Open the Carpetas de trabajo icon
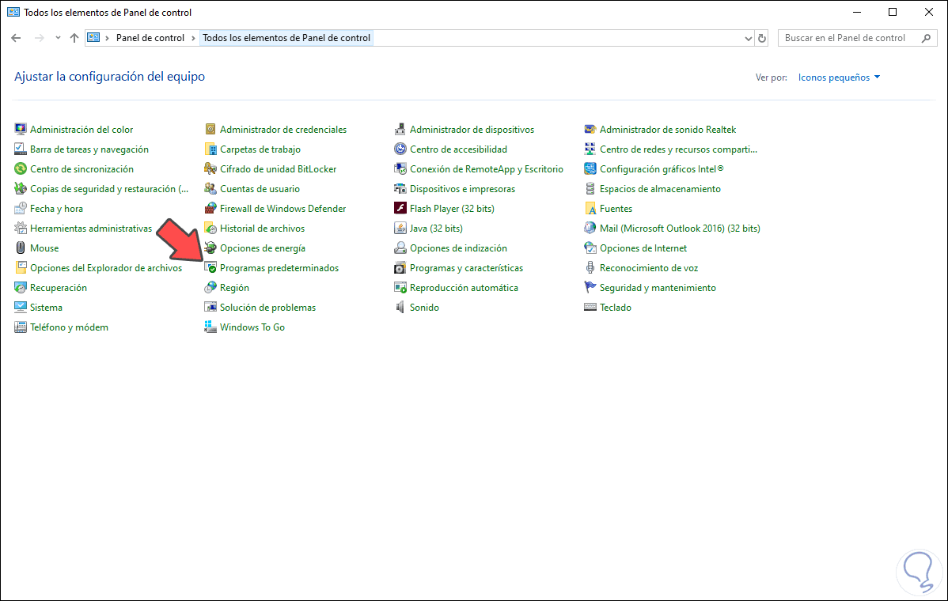 210,149
